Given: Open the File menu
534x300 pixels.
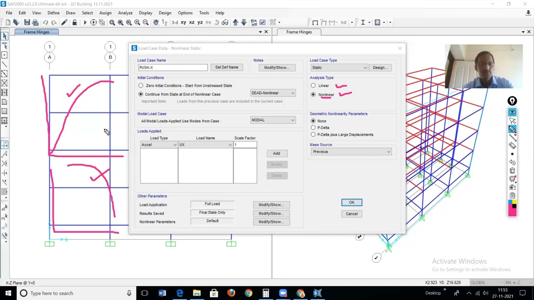Looking at the screenshot, I should pos(9,13).
